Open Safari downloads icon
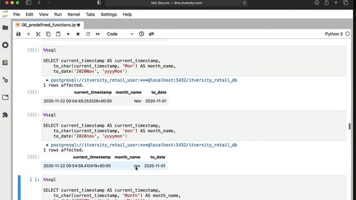 point(317,3)
